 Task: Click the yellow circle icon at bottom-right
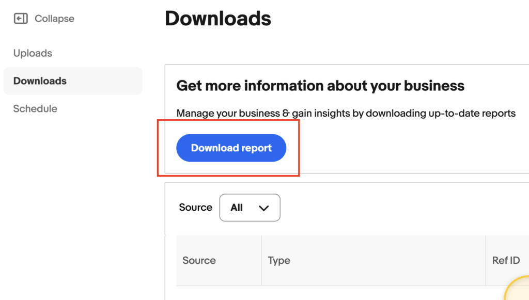pos(519,292)
